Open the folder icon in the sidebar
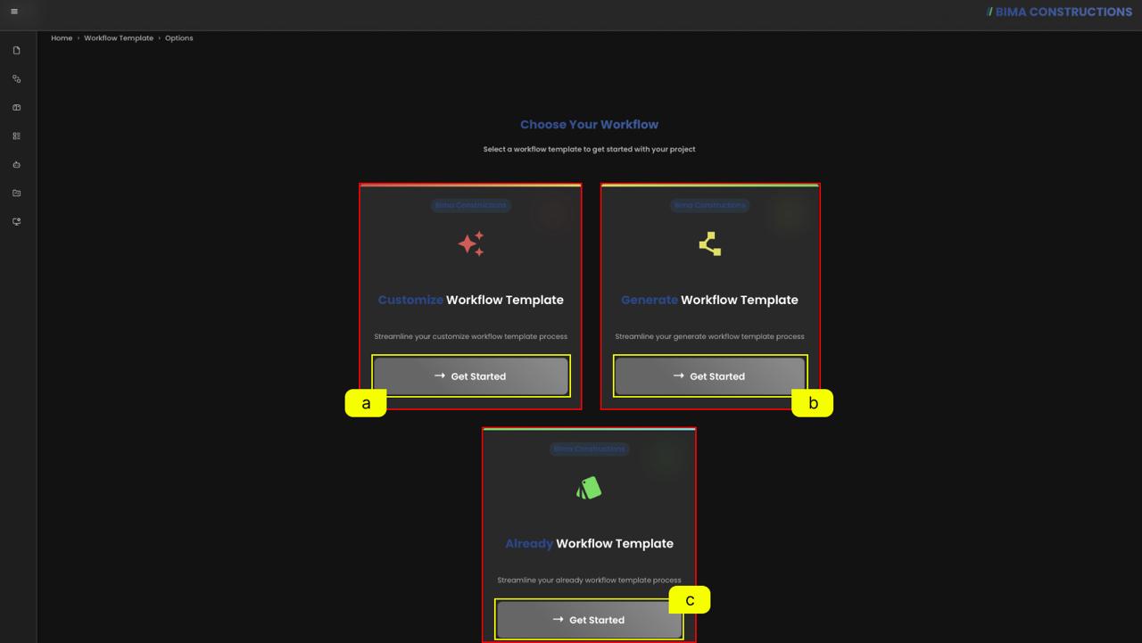 16,194
